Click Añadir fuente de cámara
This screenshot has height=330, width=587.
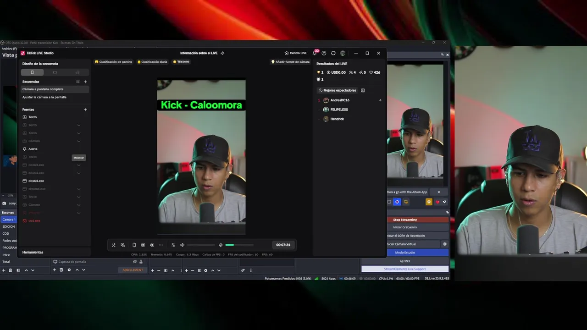click(290, 62)
